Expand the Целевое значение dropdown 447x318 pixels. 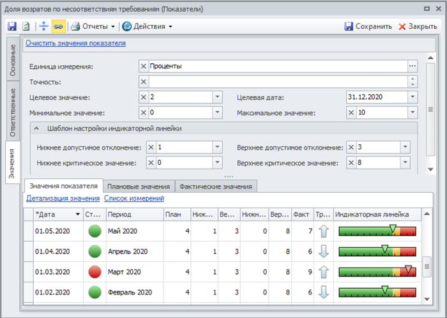[217, 97]
